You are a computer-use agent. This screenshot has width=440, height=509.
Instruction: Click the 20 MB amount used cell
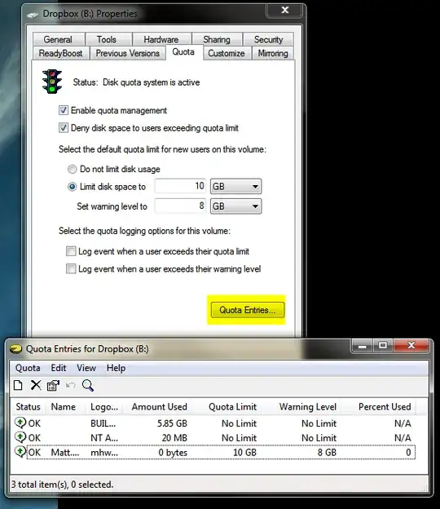point(174,438)
